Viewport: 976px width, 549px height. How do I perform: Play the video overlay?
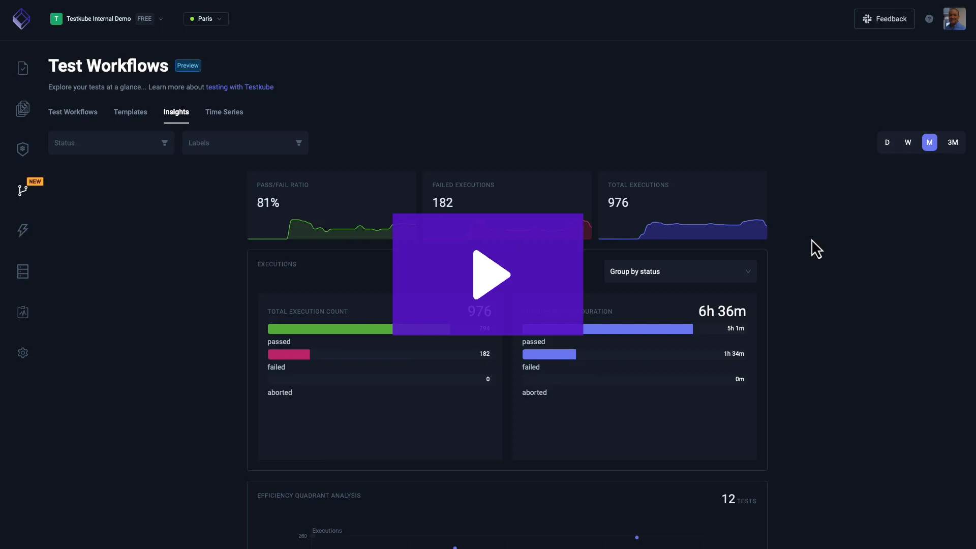click(x=488, y=274)
